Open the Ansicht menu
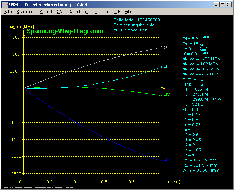This screenshot has height=190, width=234. tap(46, 12)
